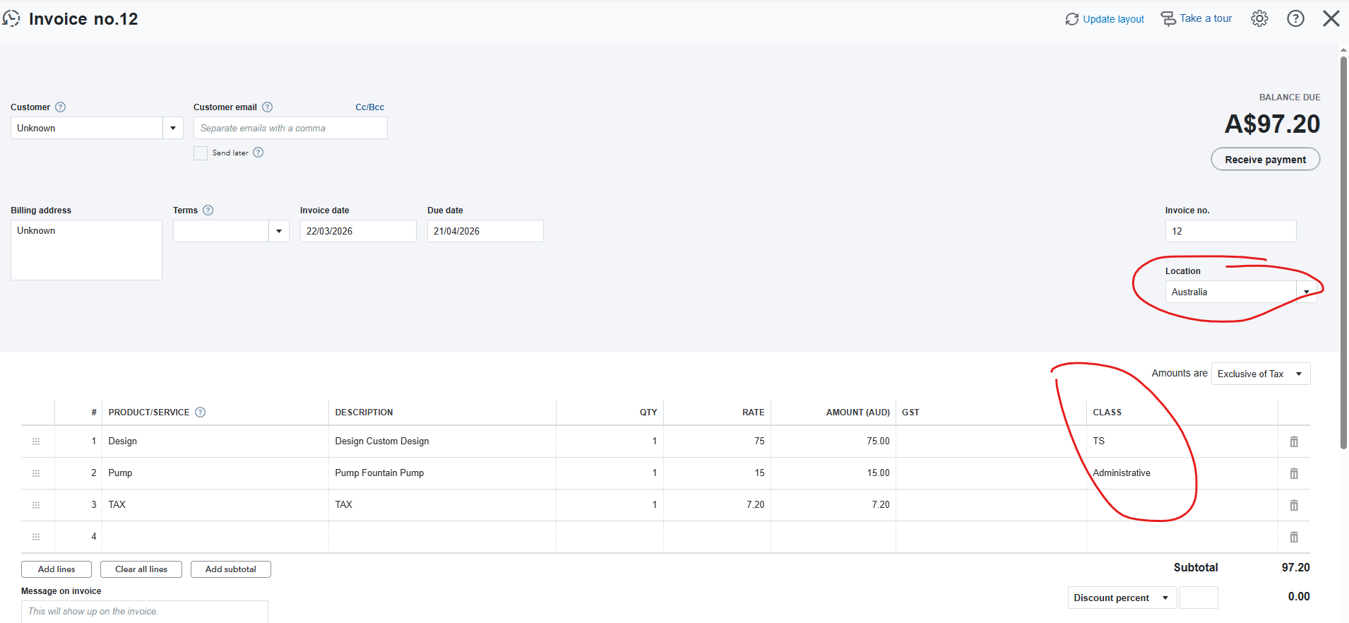This screenshot has width=1349, height=623.
Task: Click the Cc/Bcc link
Action: pos(369,107)
